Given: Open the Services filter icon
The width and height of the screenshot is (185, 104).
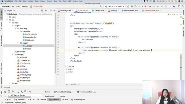Looking at the screenshot, I should [x=21, y=92].
